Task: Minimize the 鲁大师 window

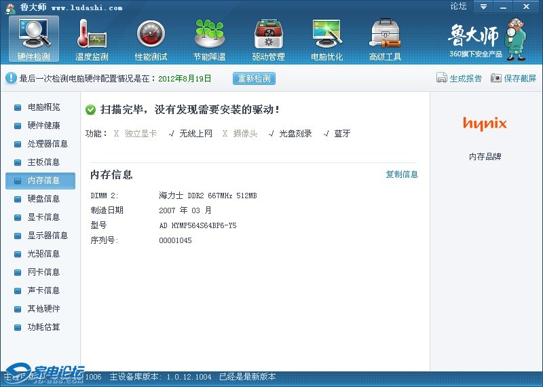Action: click(x=503, y=7)
